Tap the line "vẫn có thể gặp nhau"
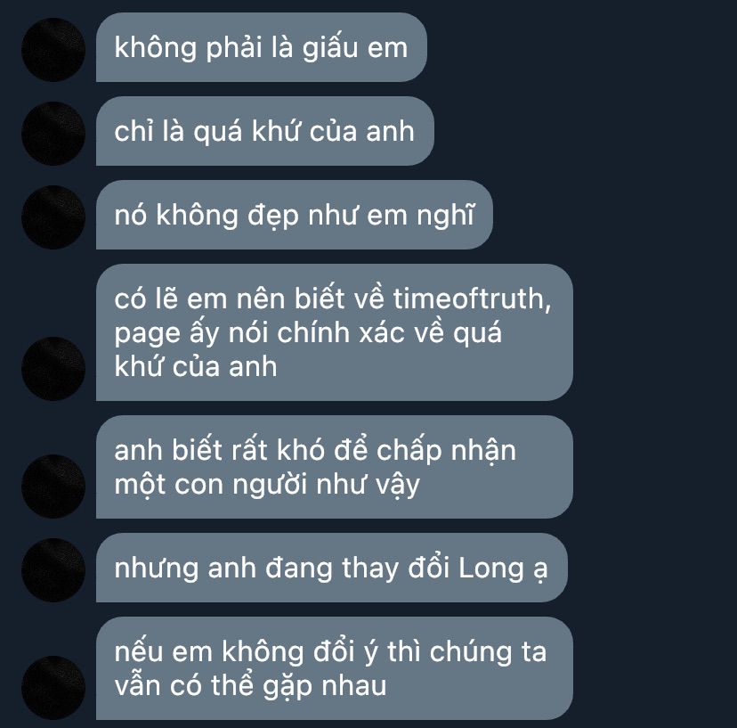This screenshot has height=728, width=737. [x=250, y=686]
